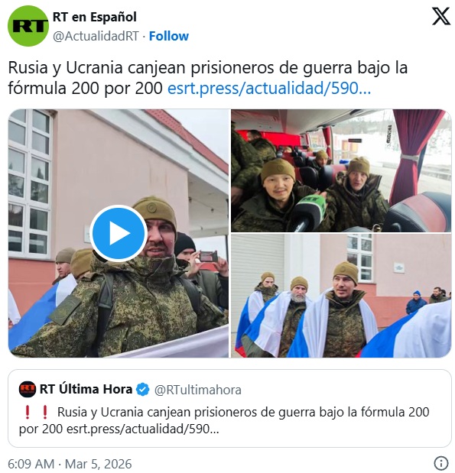The image size is (455, 473).
Task: View the bus interview photo
Action: click(341, 170)
